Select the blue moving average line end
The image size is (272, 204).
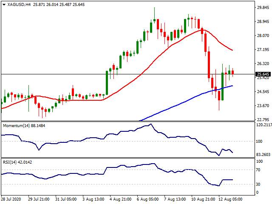(232, 86)
